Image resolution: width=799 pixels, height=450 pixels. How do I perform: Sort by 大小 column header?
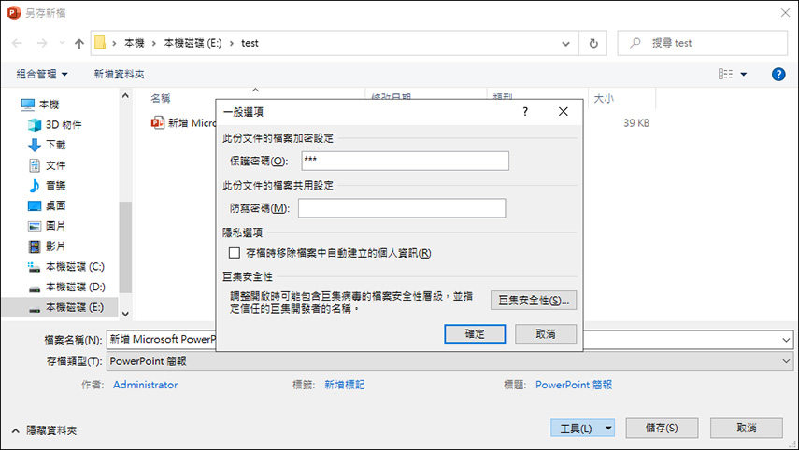[x=604, y=98]
